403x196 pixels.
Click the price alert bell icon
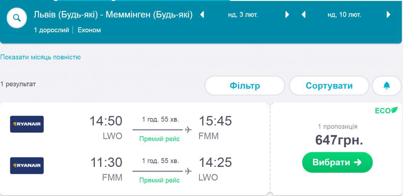(386, 85)
